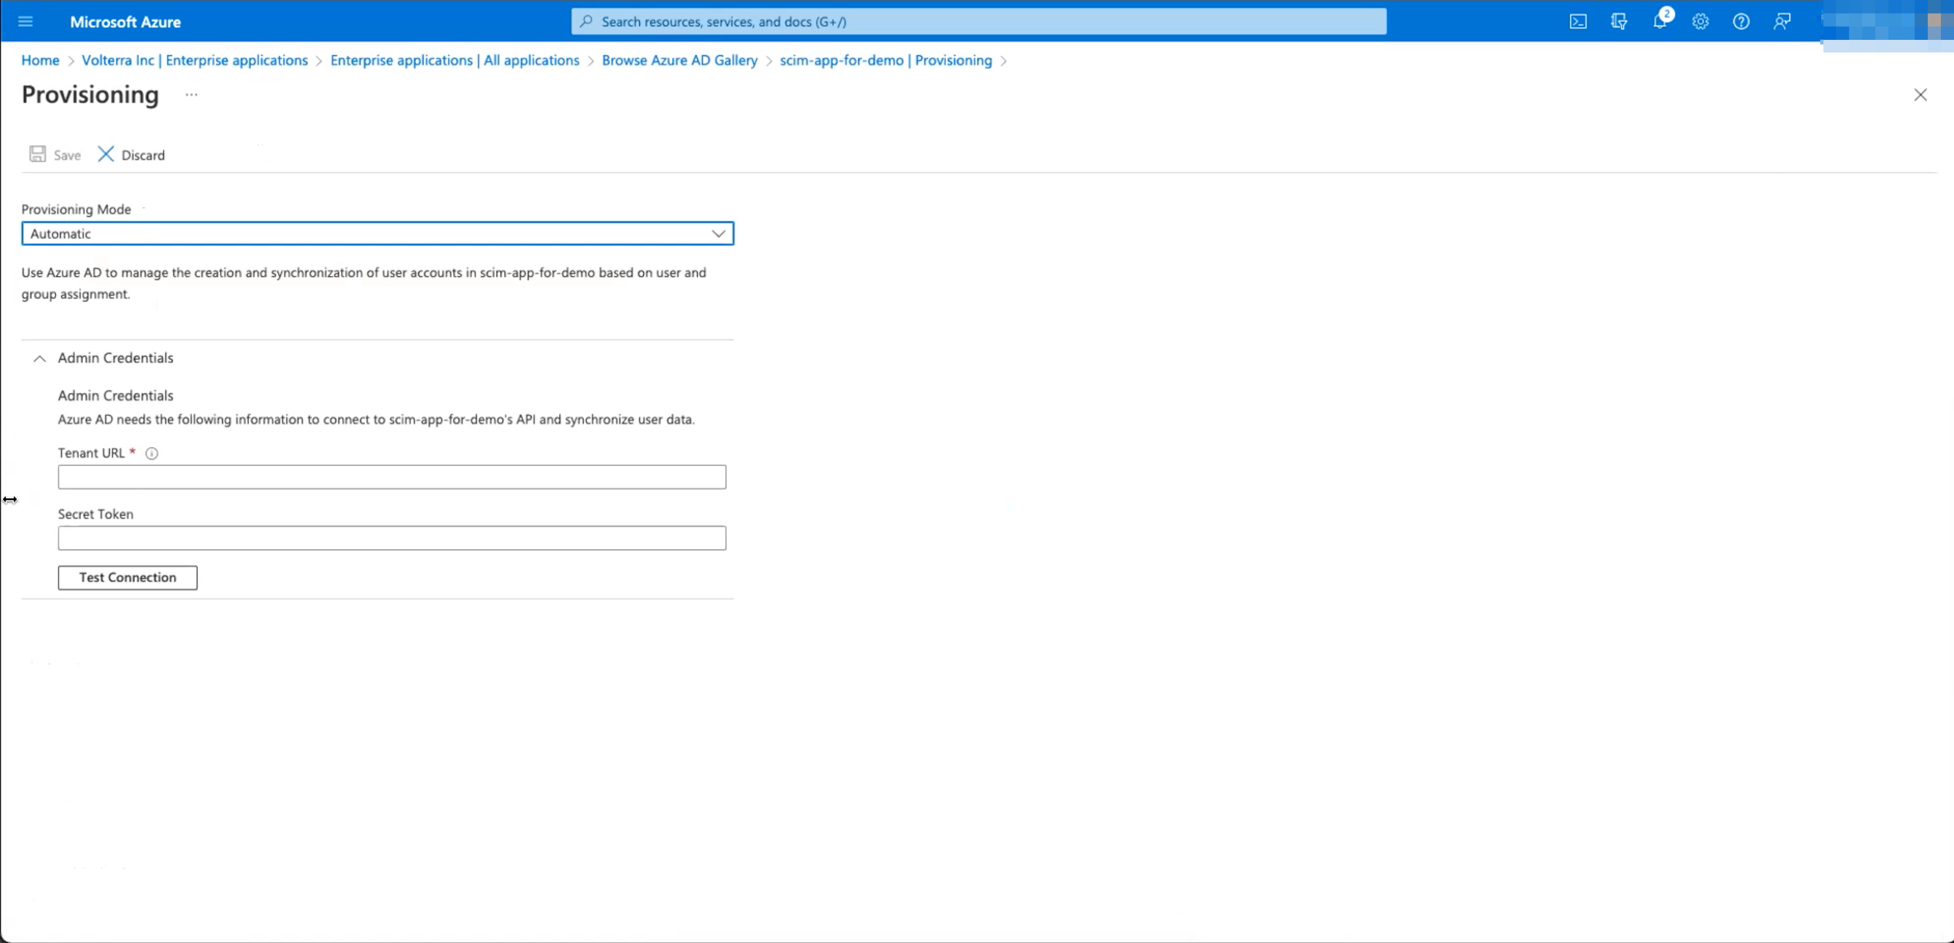This screenshot has width=1954, height=943.
Task: Open the Directories and subscriptions filter
Action: coord(1620,21)
